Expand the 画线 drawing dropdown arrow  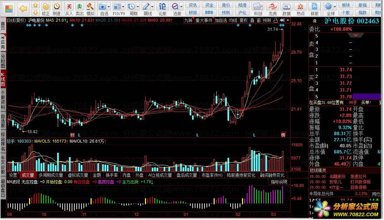(x=152, y=7)
